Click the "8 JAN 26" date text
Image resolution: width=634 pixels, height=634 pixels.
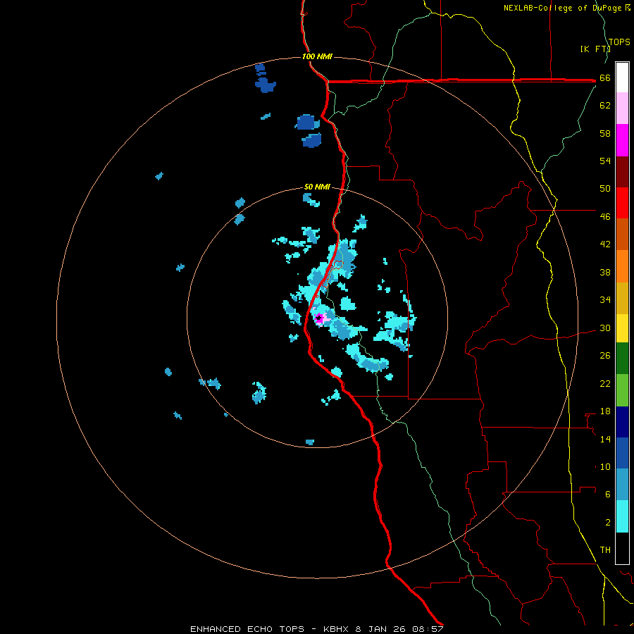[x=381, y=629]
